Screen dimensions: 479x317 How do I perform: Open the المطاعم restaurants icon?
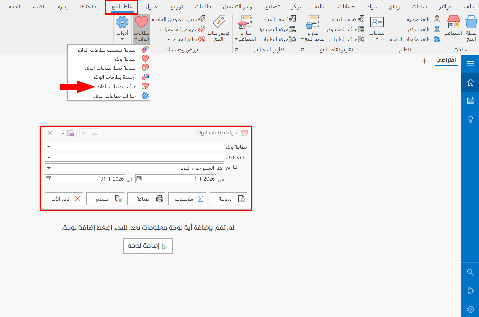tap(453, 26)
